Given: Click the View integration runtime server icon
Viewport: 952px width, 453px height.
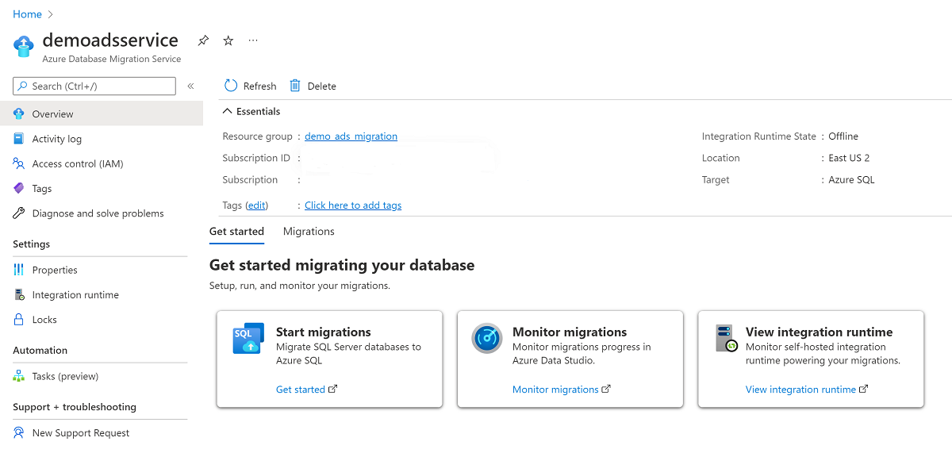Looking at the screenshot, I should pos(726,339).
